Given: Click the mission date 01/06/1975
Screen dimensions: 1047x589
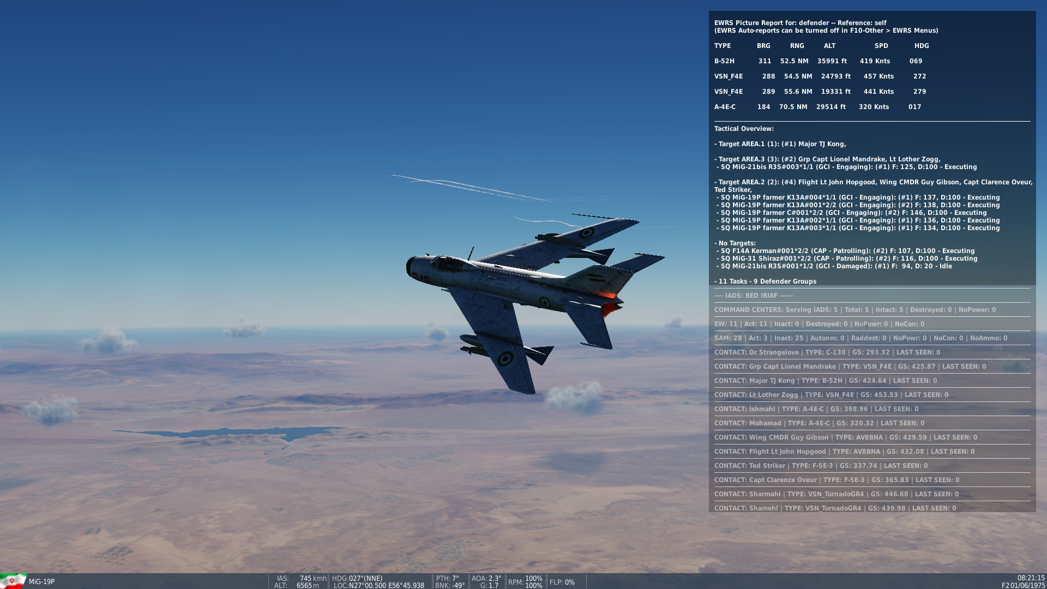Looking at the screenshot, I should [1027, 585].
